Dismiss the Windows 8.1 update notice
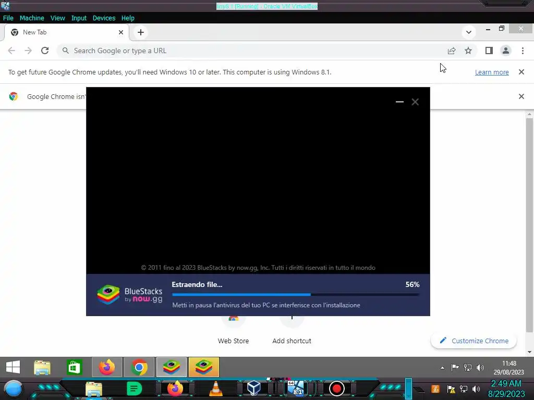Image resolution: width=534 pixels, height=400 pixels. click(x=521, y=72)
